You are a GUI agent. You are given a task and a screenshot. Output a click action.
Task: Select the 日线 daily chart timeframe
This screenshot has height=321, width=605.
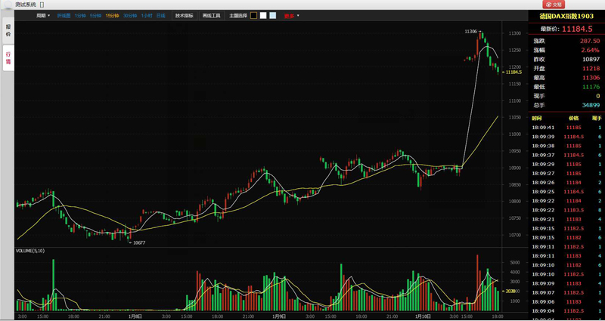click(x=161, y=16)
